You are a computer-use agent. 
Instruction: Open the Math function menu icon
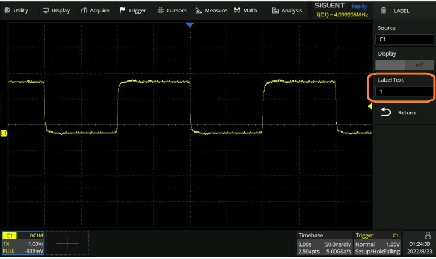pyautogui.click(x=237, y=10)
